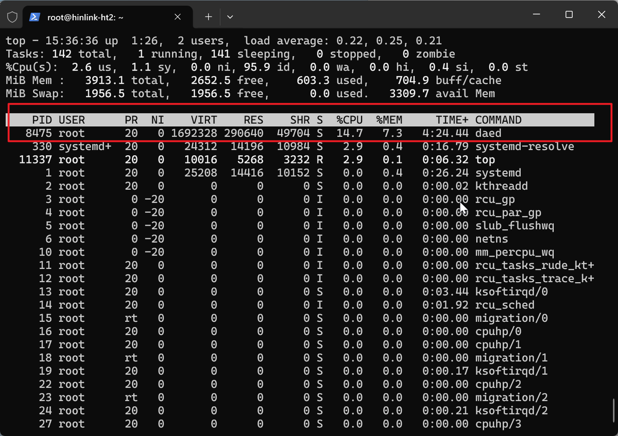This screenshot has height=436, width=618.
Task: Click the systemd-resolve command
Action: click(x=525, y=147)
